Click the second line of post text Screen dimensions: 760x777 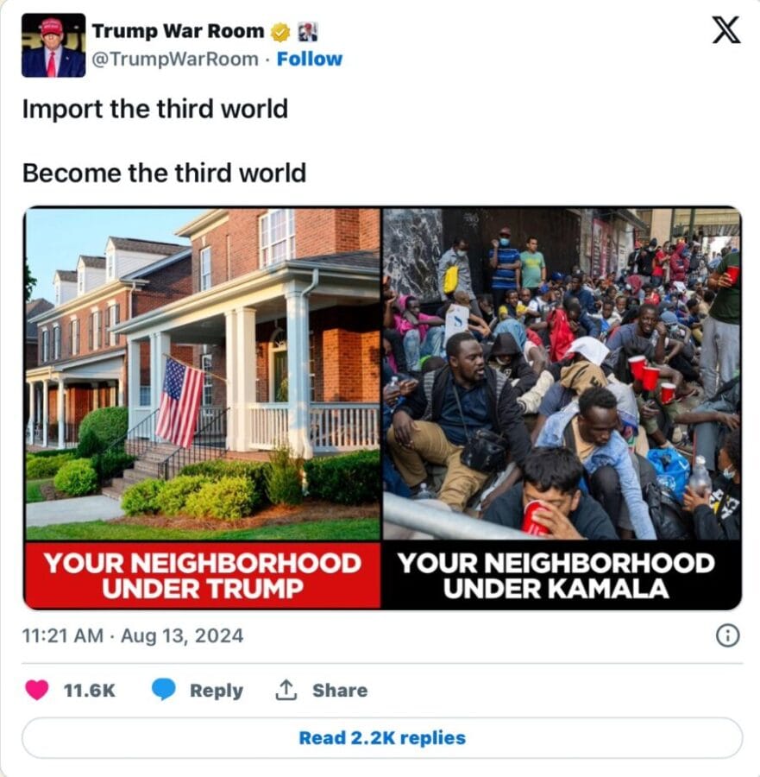tap(165, 174)
